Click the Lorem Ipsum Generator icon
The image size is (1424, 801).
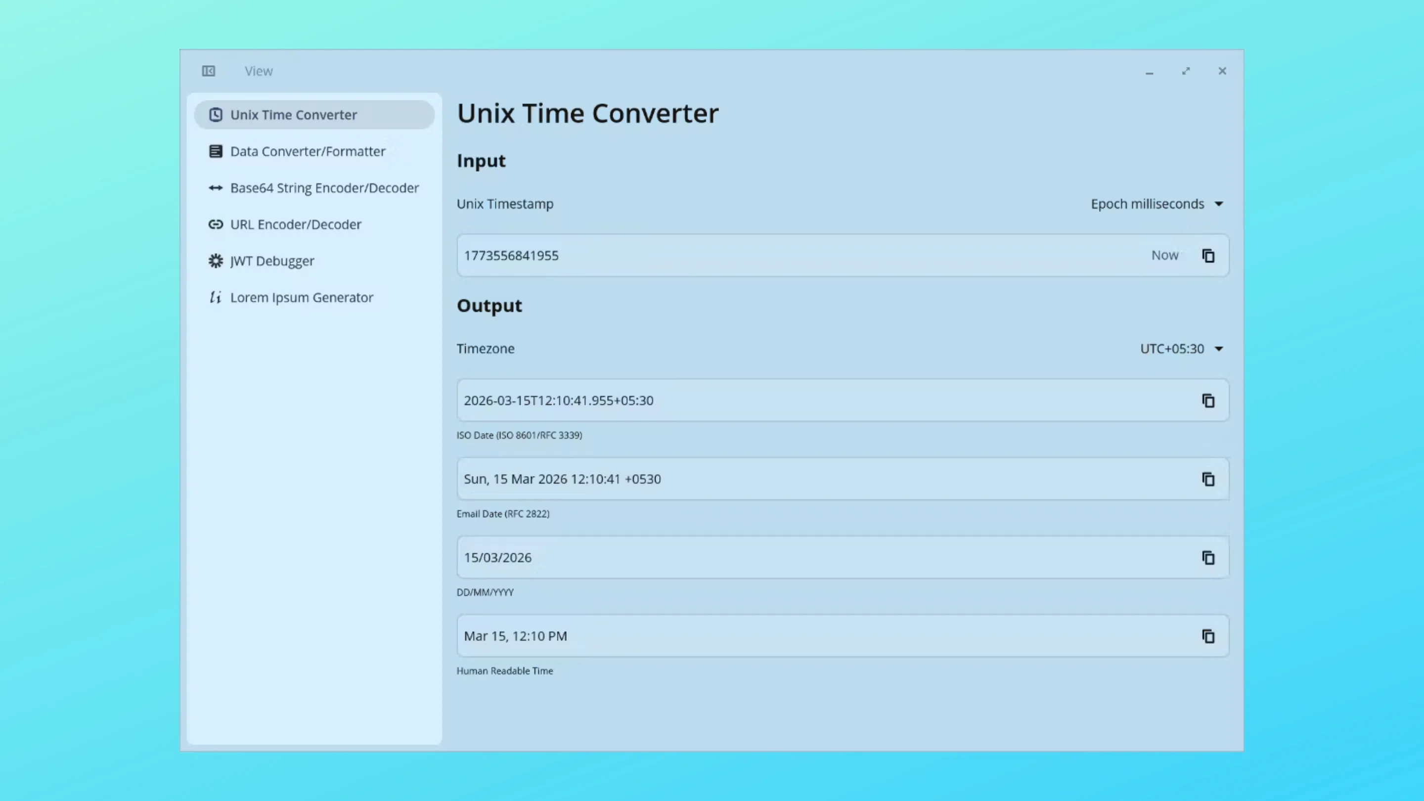click(216, 297)
